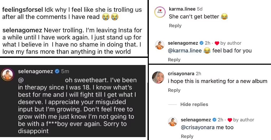
Task: Click the verified badge in the dark comment
Action: point(57,71)
